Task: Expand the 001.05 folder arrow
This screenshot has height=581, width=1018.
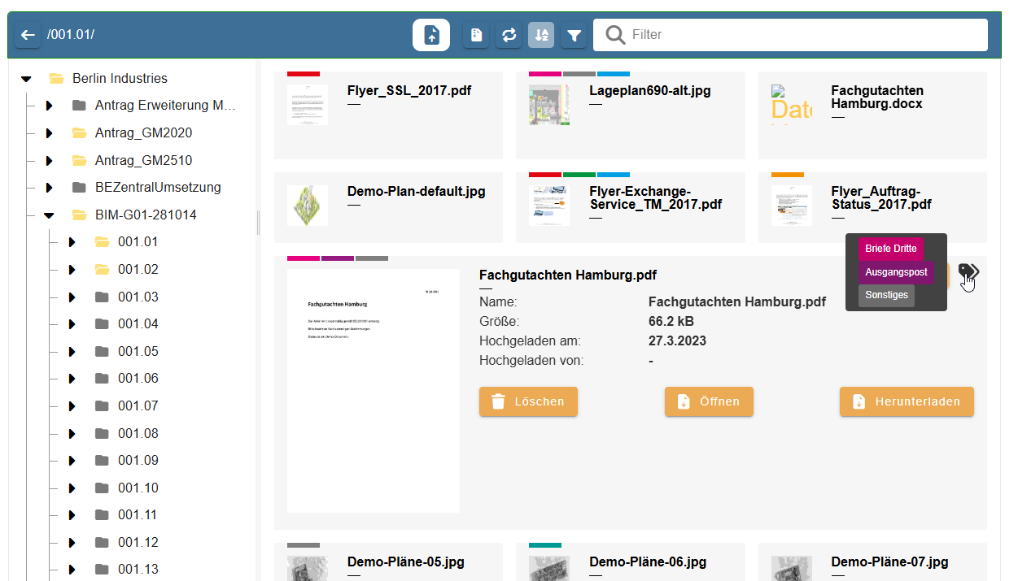Action: [x=72, y=352]
